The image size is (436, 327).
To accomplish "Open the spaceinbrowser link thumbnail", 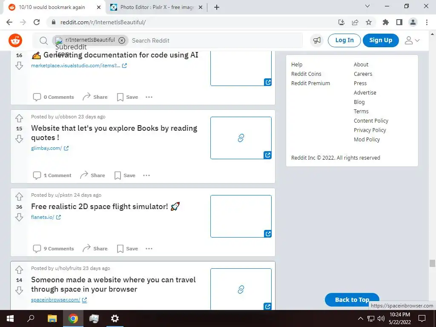I will tap(241, 289).
